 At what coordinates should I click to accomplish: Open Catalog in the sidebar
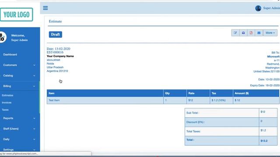[8, 75]
